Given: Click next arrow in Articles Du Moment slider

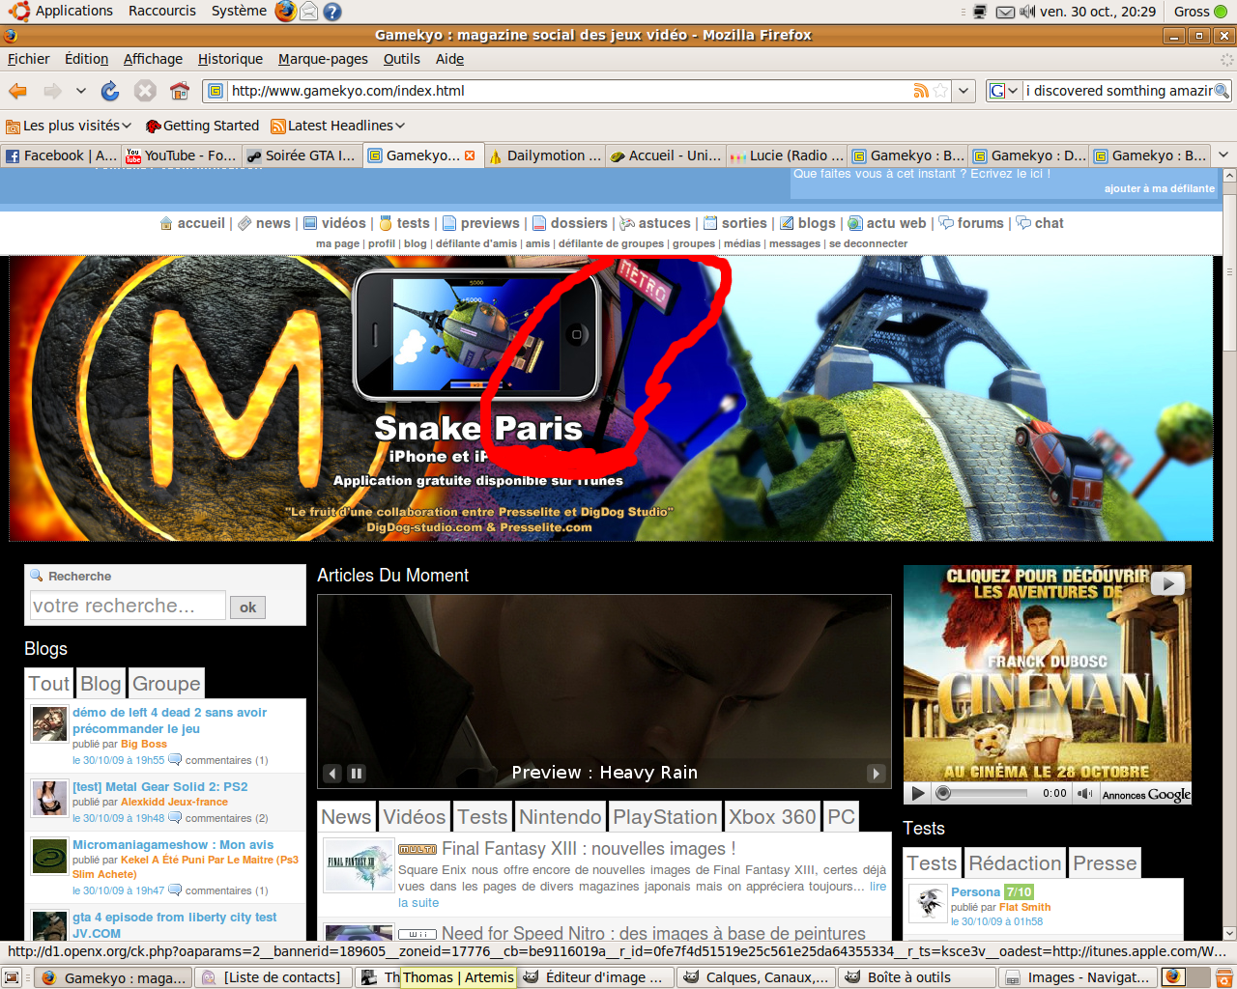Looking at the screenshot, I should tap(877, 773).
